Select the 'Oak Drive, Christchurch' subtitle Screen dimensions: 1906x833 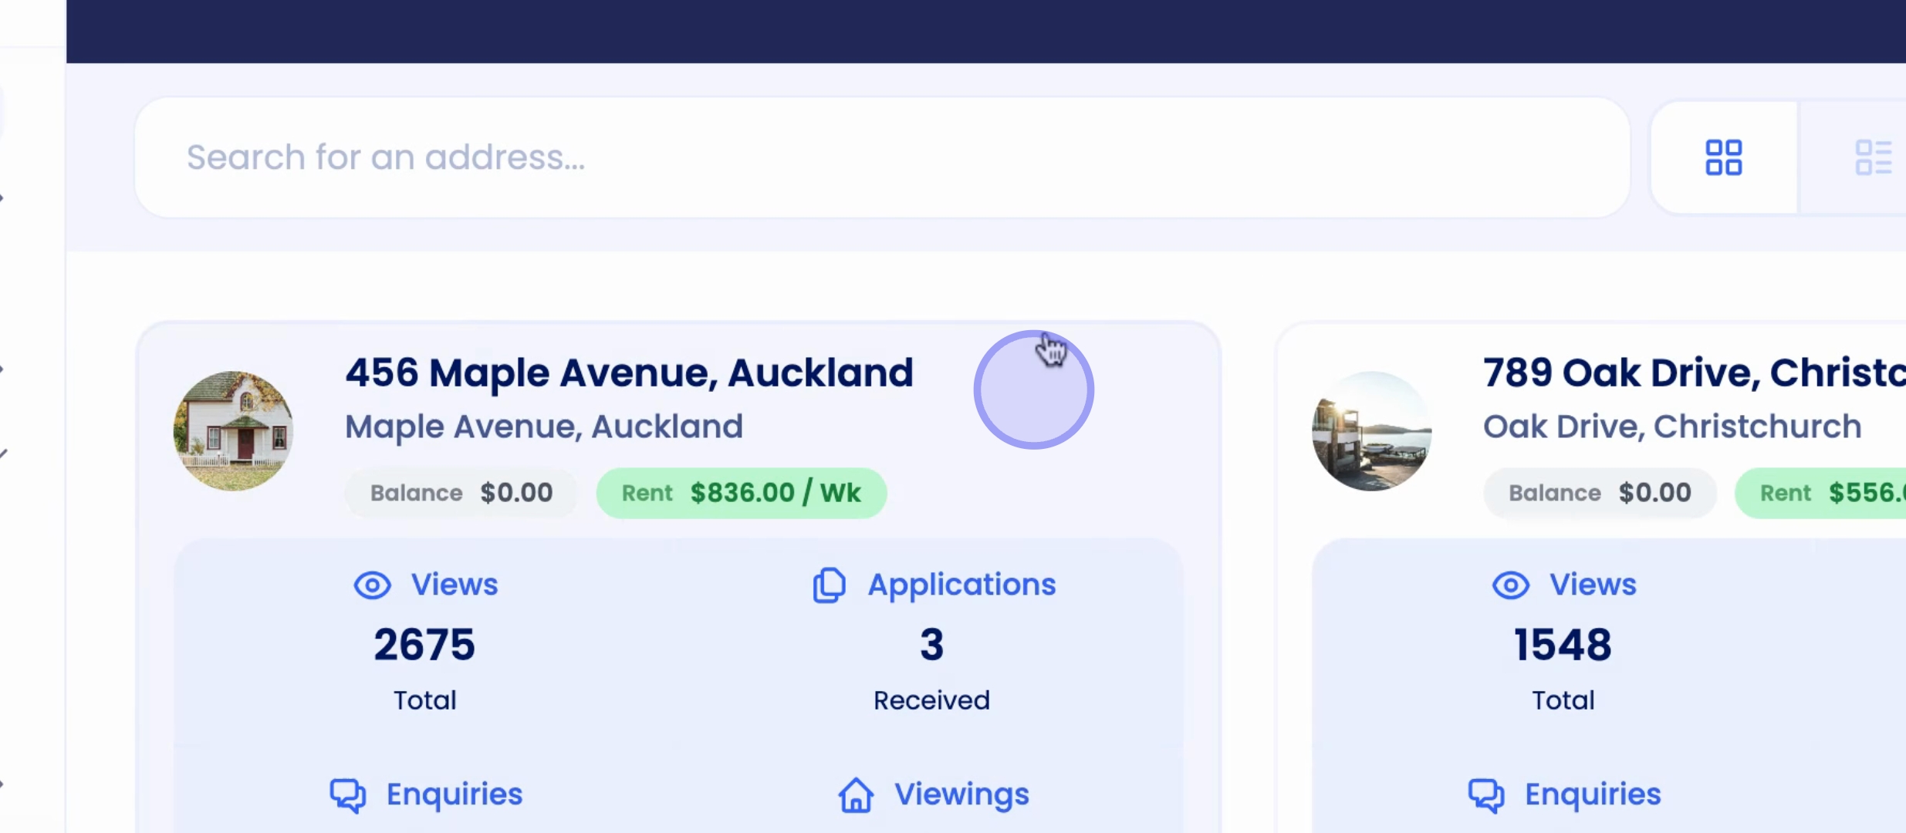1672,427
